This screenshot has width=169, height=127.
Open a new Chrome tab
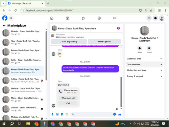[x=48, y=3]
